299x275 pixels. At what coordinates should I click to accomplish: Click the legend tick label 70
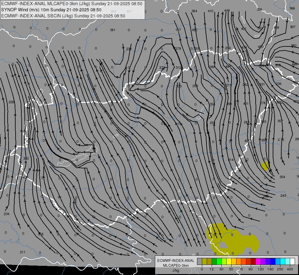[241, 269]
